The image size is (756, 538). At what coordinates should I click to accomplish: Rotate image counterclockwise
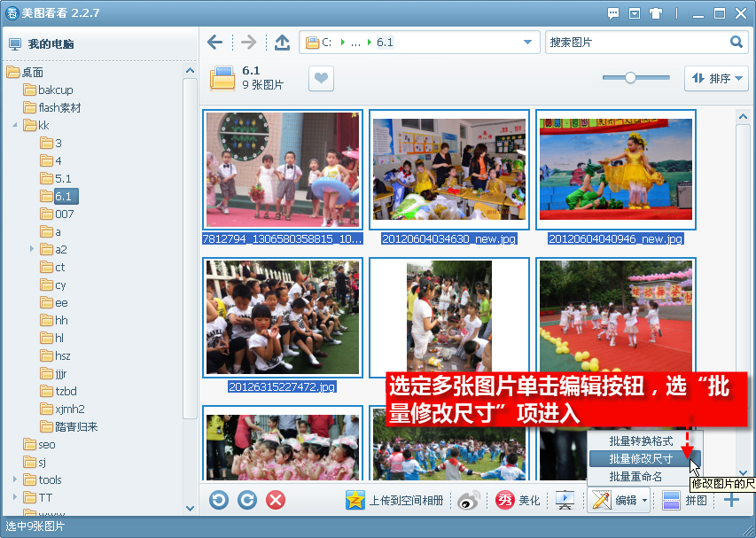(x=219, y=500)
